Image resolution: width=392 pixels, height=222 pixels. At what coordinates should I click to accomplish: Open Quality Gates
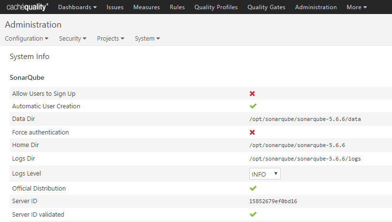point(266,7)
